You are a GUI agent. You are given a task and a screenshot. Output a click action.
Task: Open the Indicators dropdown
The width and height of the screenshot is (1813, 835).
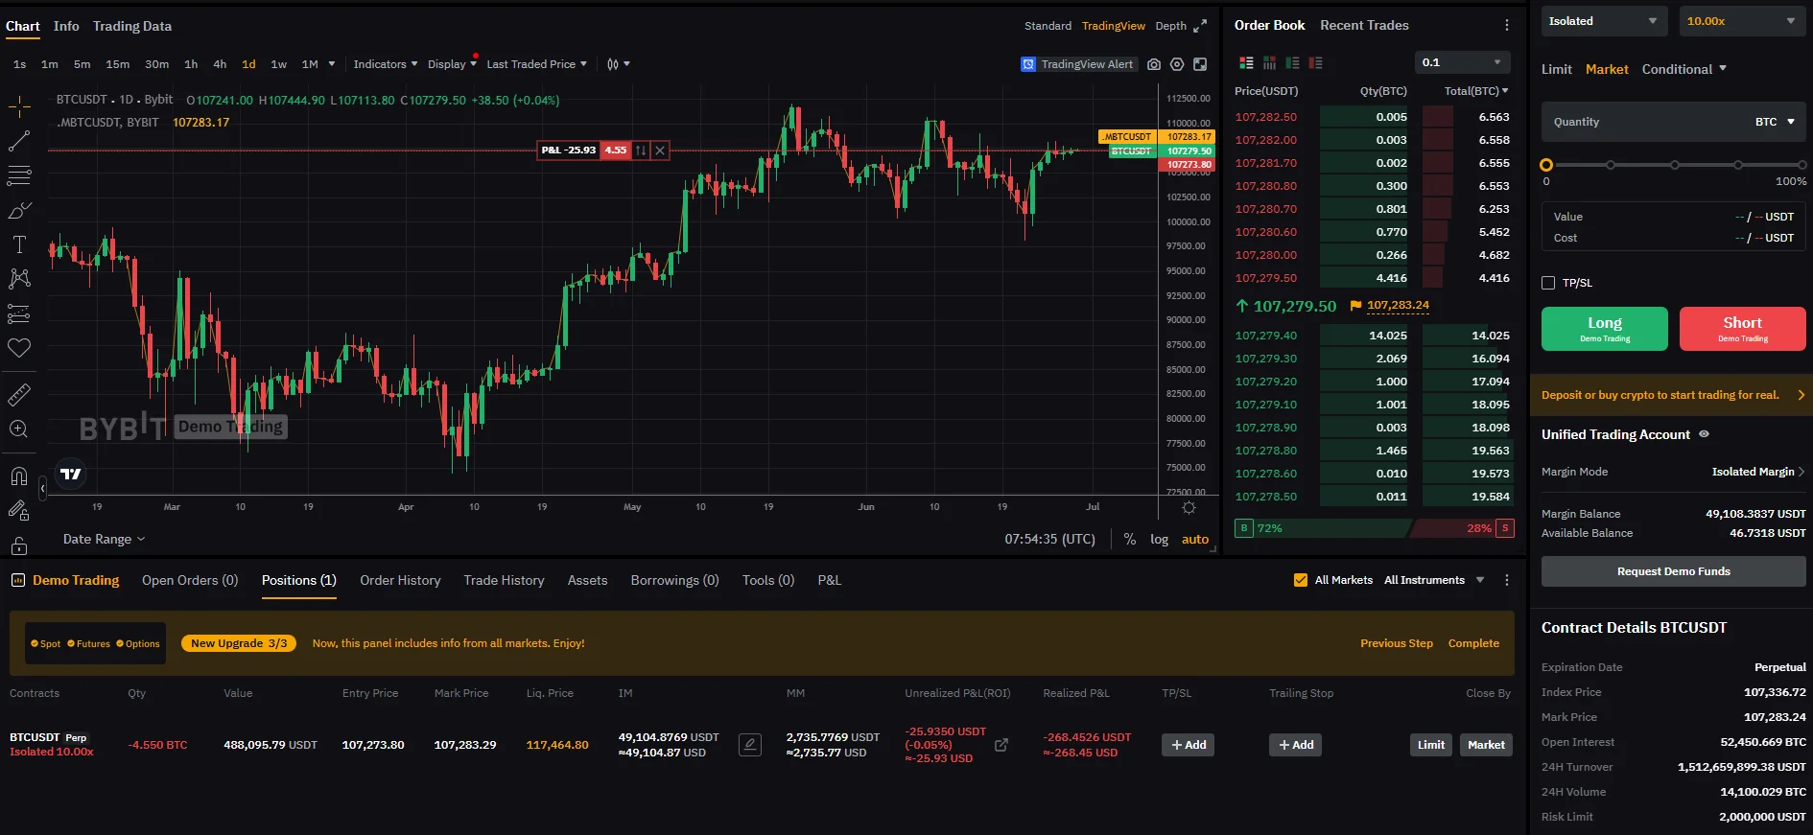pyautogui.click(x=386, y=64)
